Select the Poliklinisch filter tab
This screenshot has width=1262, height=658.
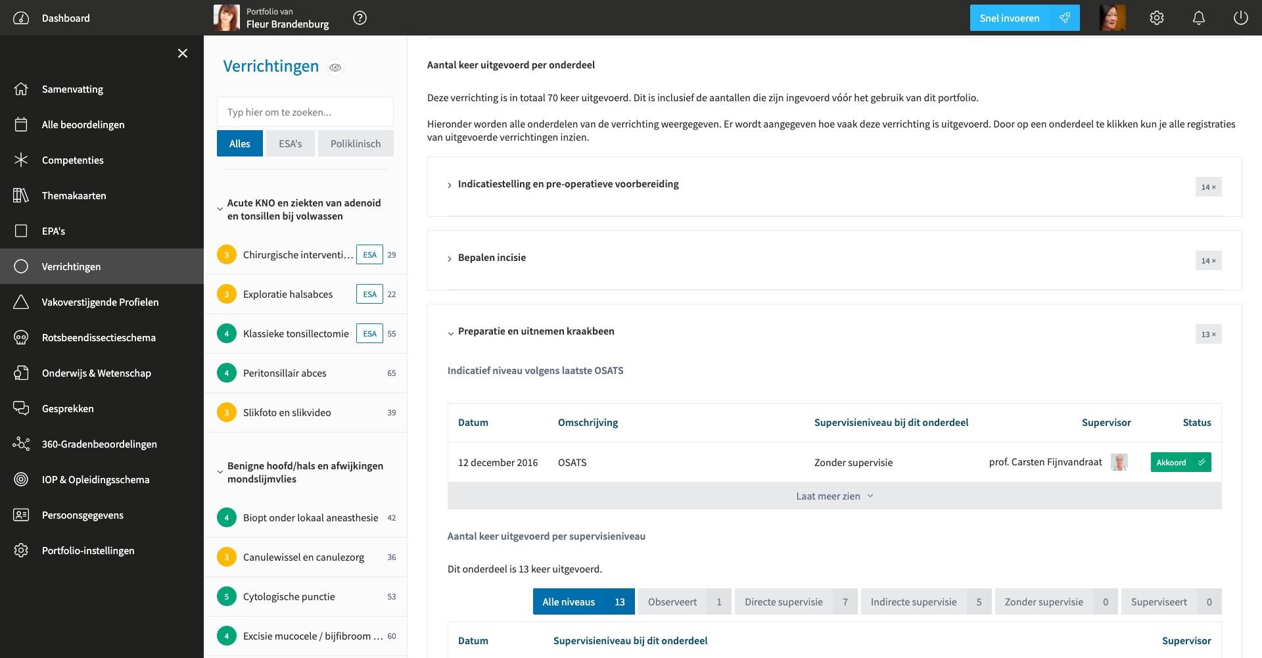tap(356, 143)
